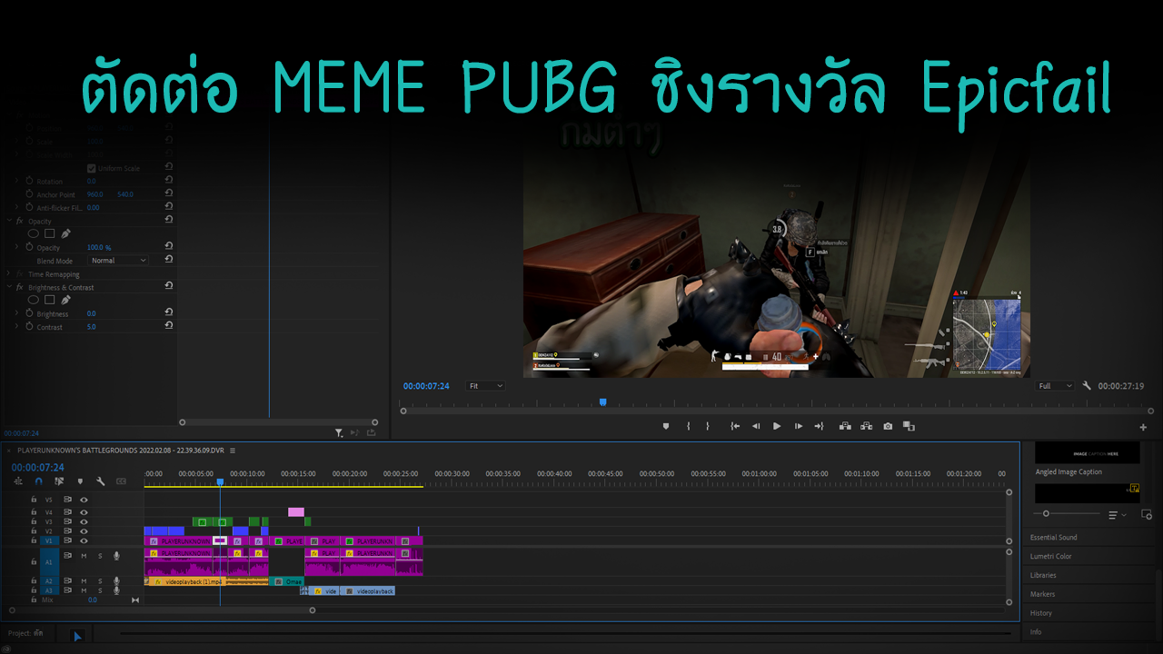1163x654 pixels.
Task: Expand the Contrast parameter
Action: click(16, 326)
